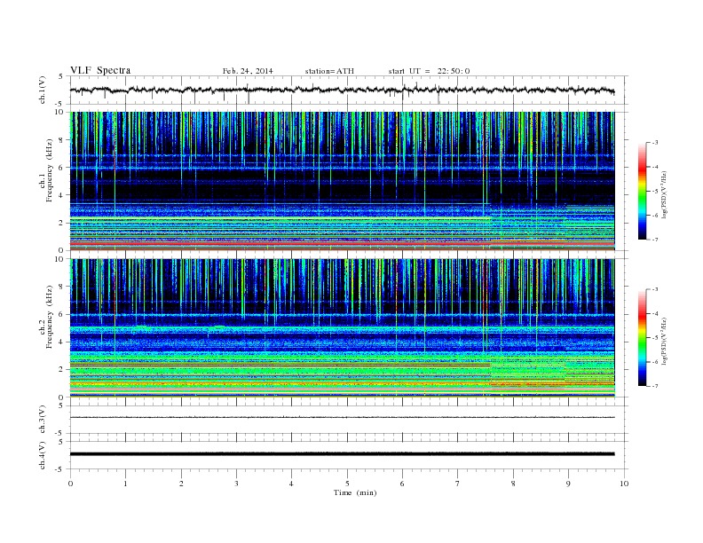
Task: Click the '-7' label on ch.2 color bar
Action: coord(654,386)
